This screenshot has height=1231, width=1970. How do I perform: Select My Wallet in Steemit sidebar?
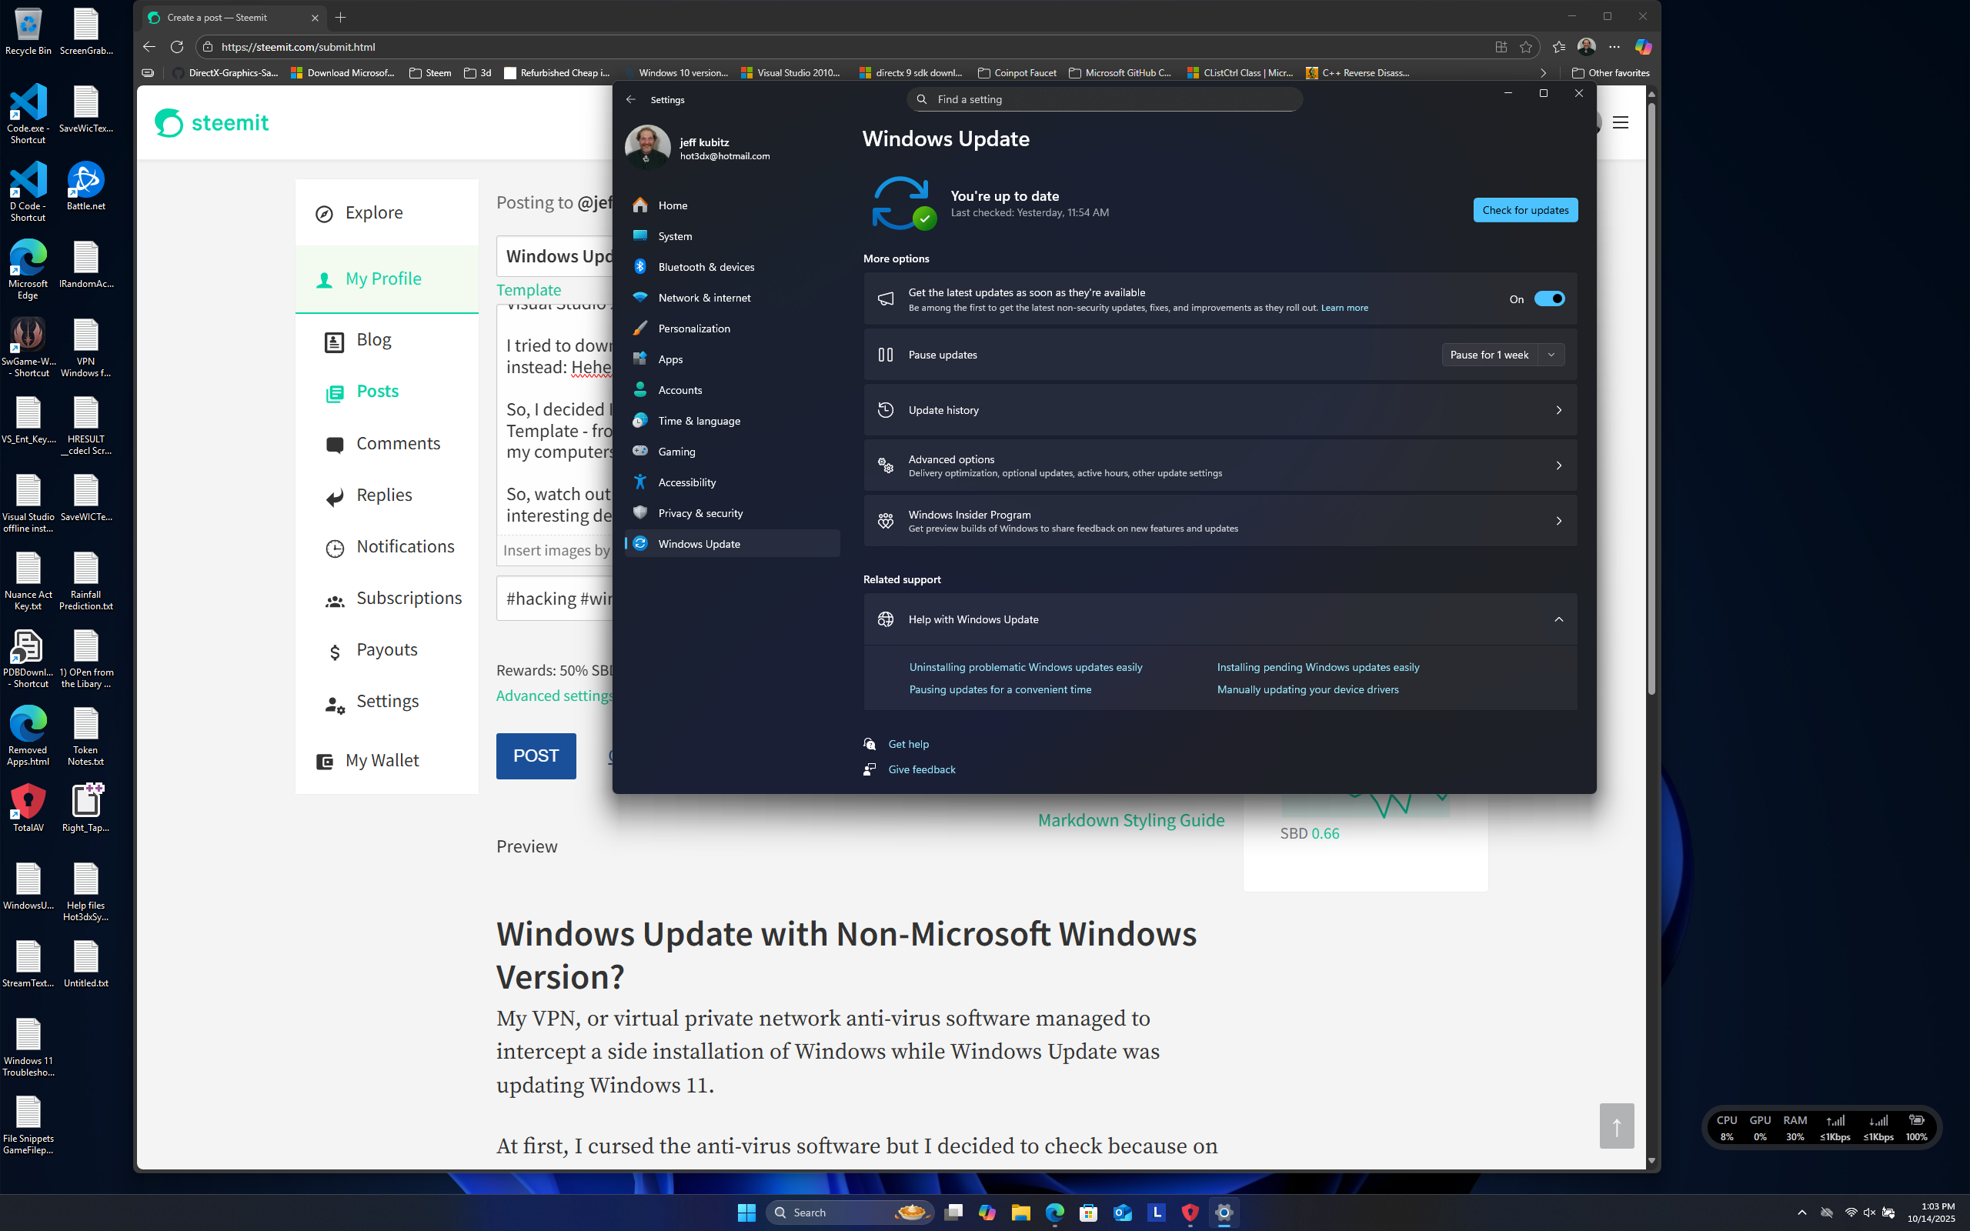click(x=382, y=759)
